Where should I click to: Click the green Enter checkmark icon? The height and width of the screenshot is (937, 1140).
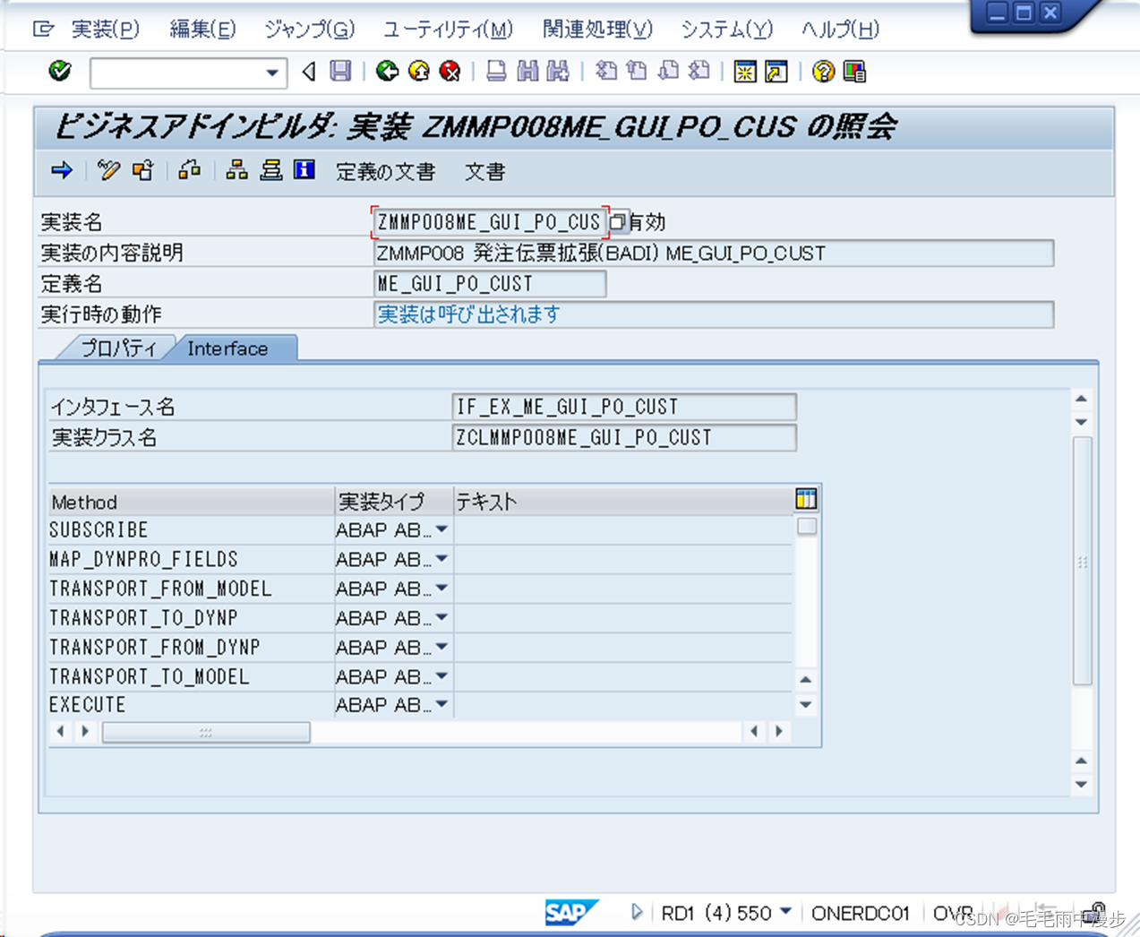[60, 71]
